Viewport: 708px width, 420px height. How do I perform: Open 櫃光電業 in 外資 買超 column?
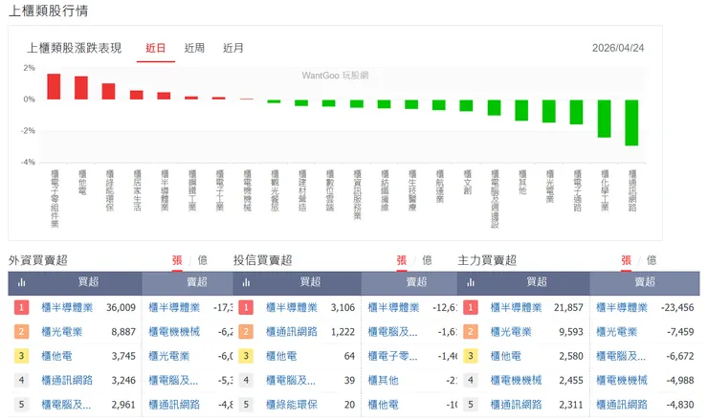pos(62,332)
